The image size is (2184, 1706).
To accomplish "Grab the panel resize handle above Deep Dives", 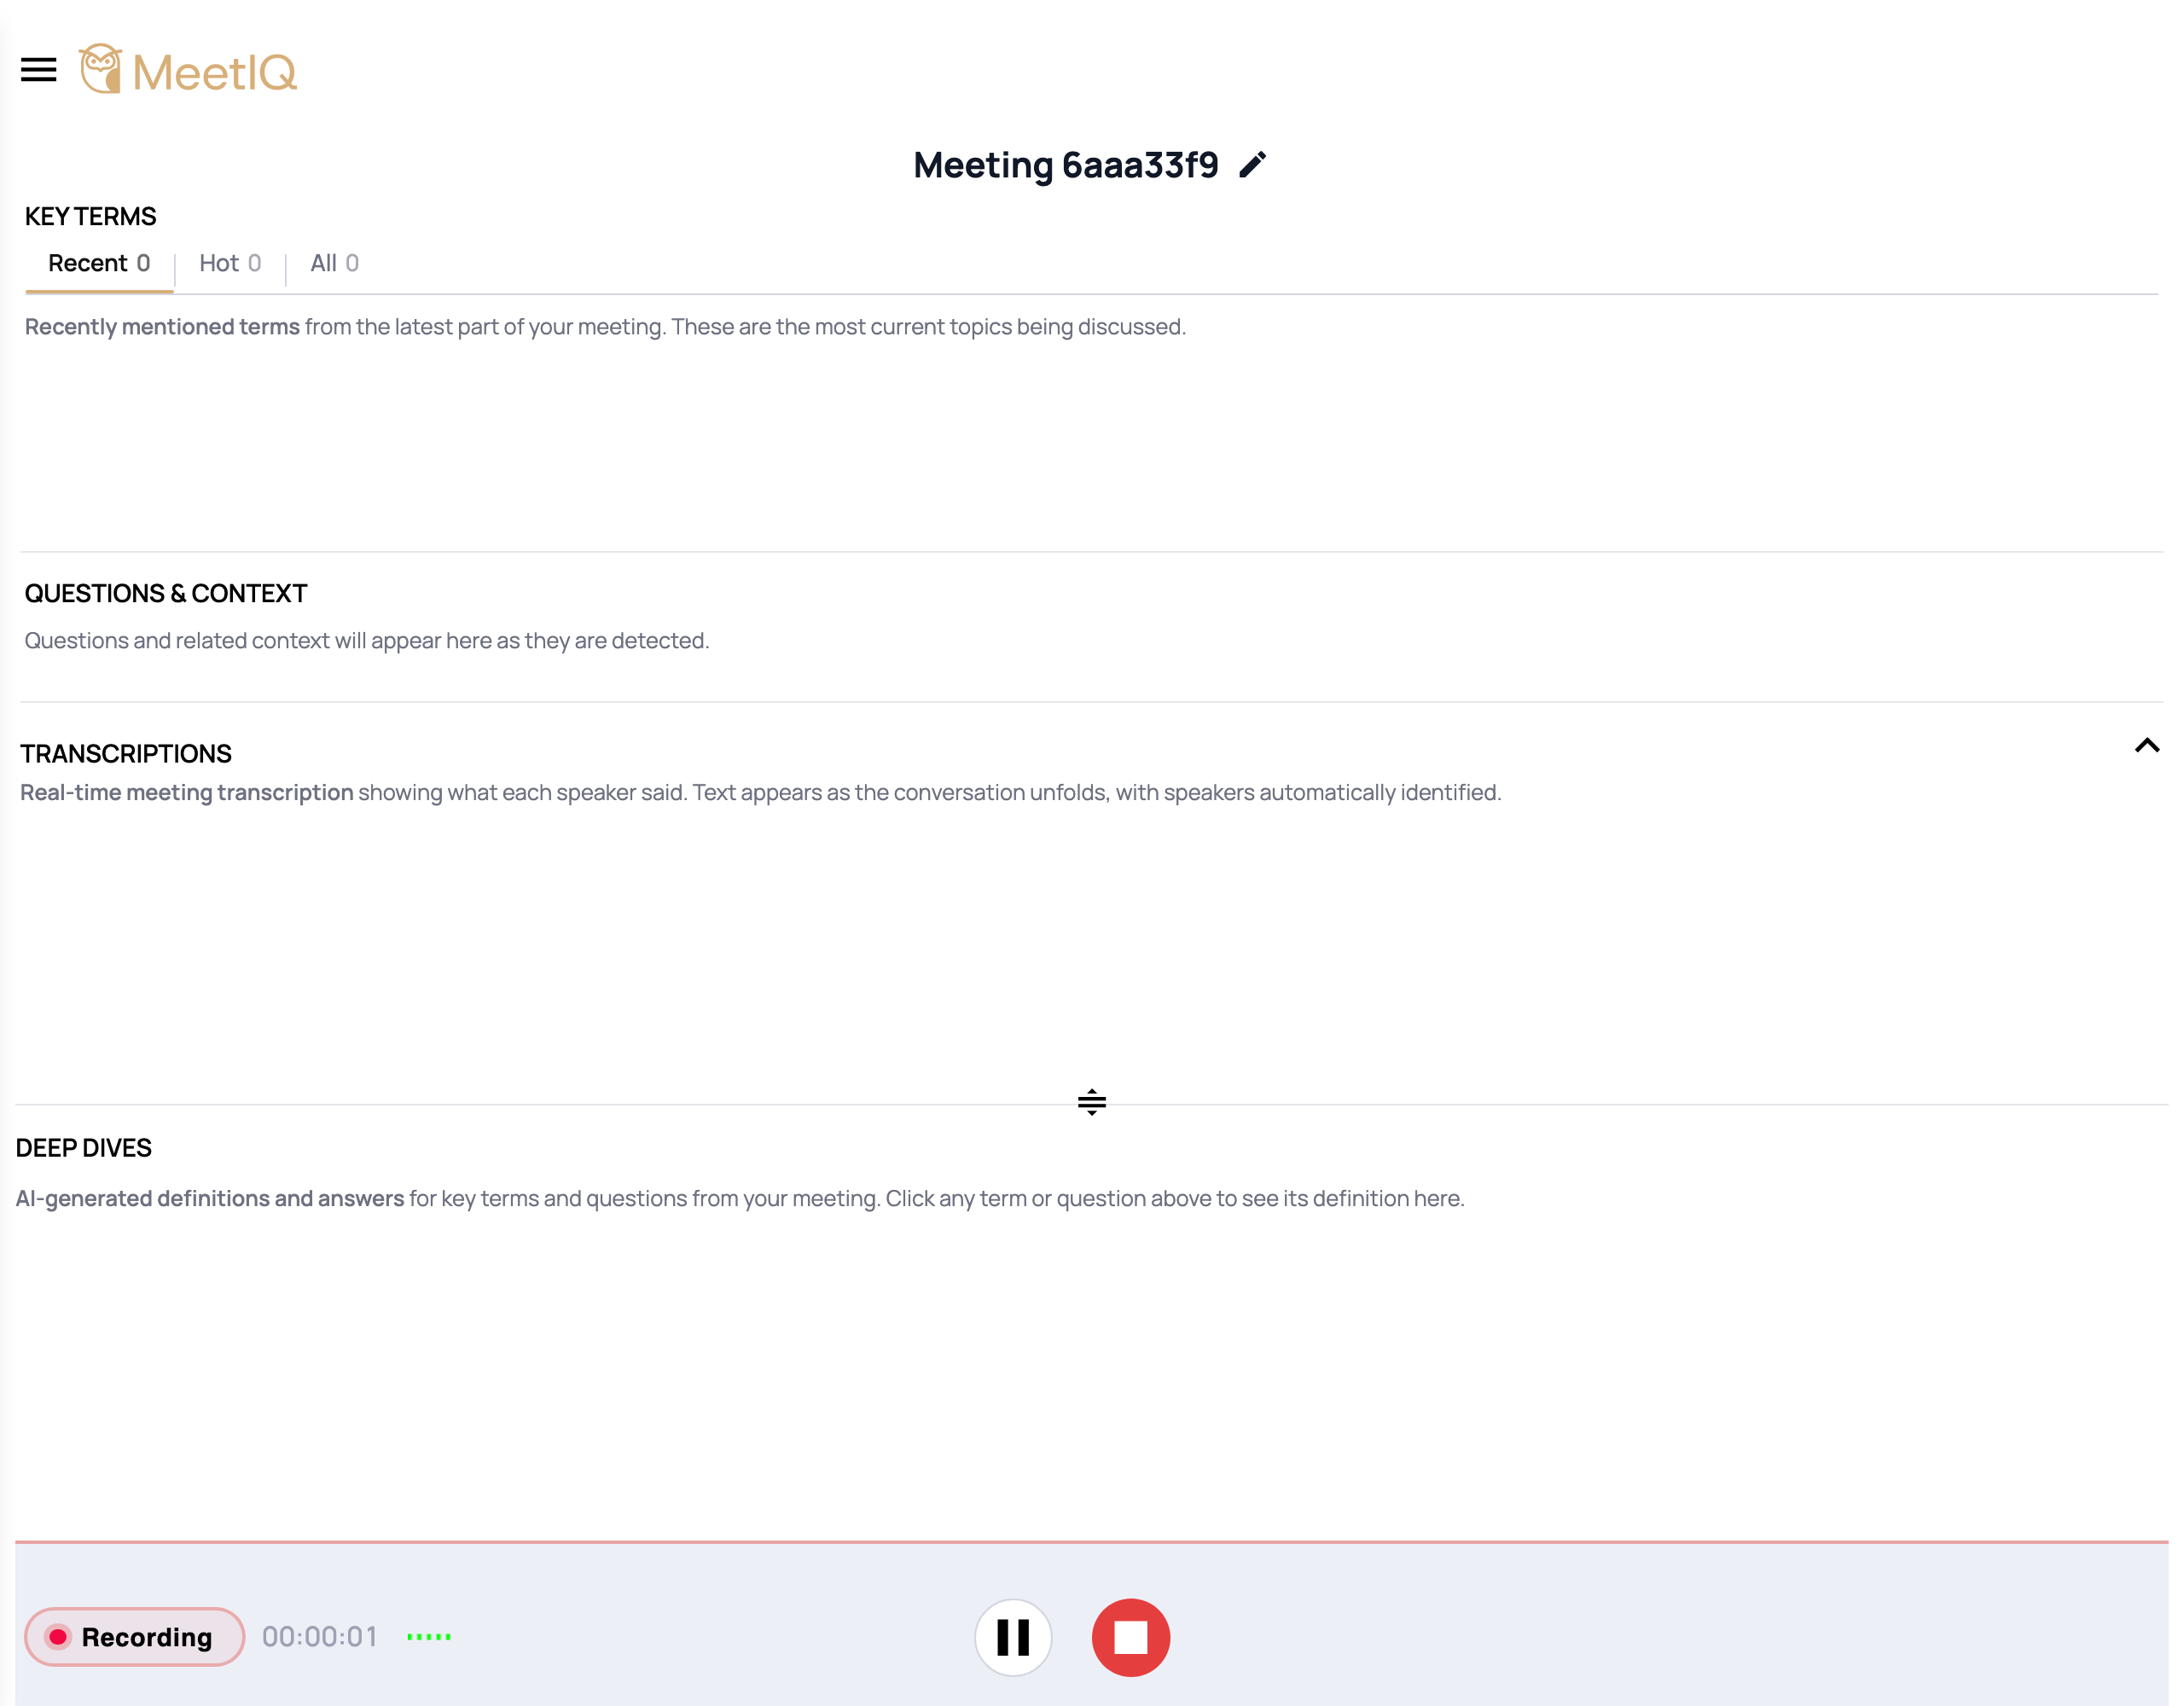I will coord(1092,1102).
